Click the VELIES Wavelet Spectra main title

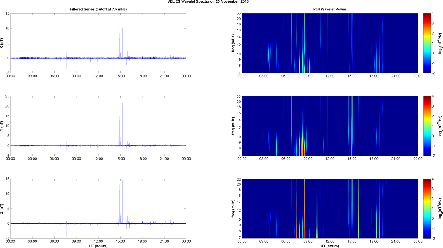point(208,2)
